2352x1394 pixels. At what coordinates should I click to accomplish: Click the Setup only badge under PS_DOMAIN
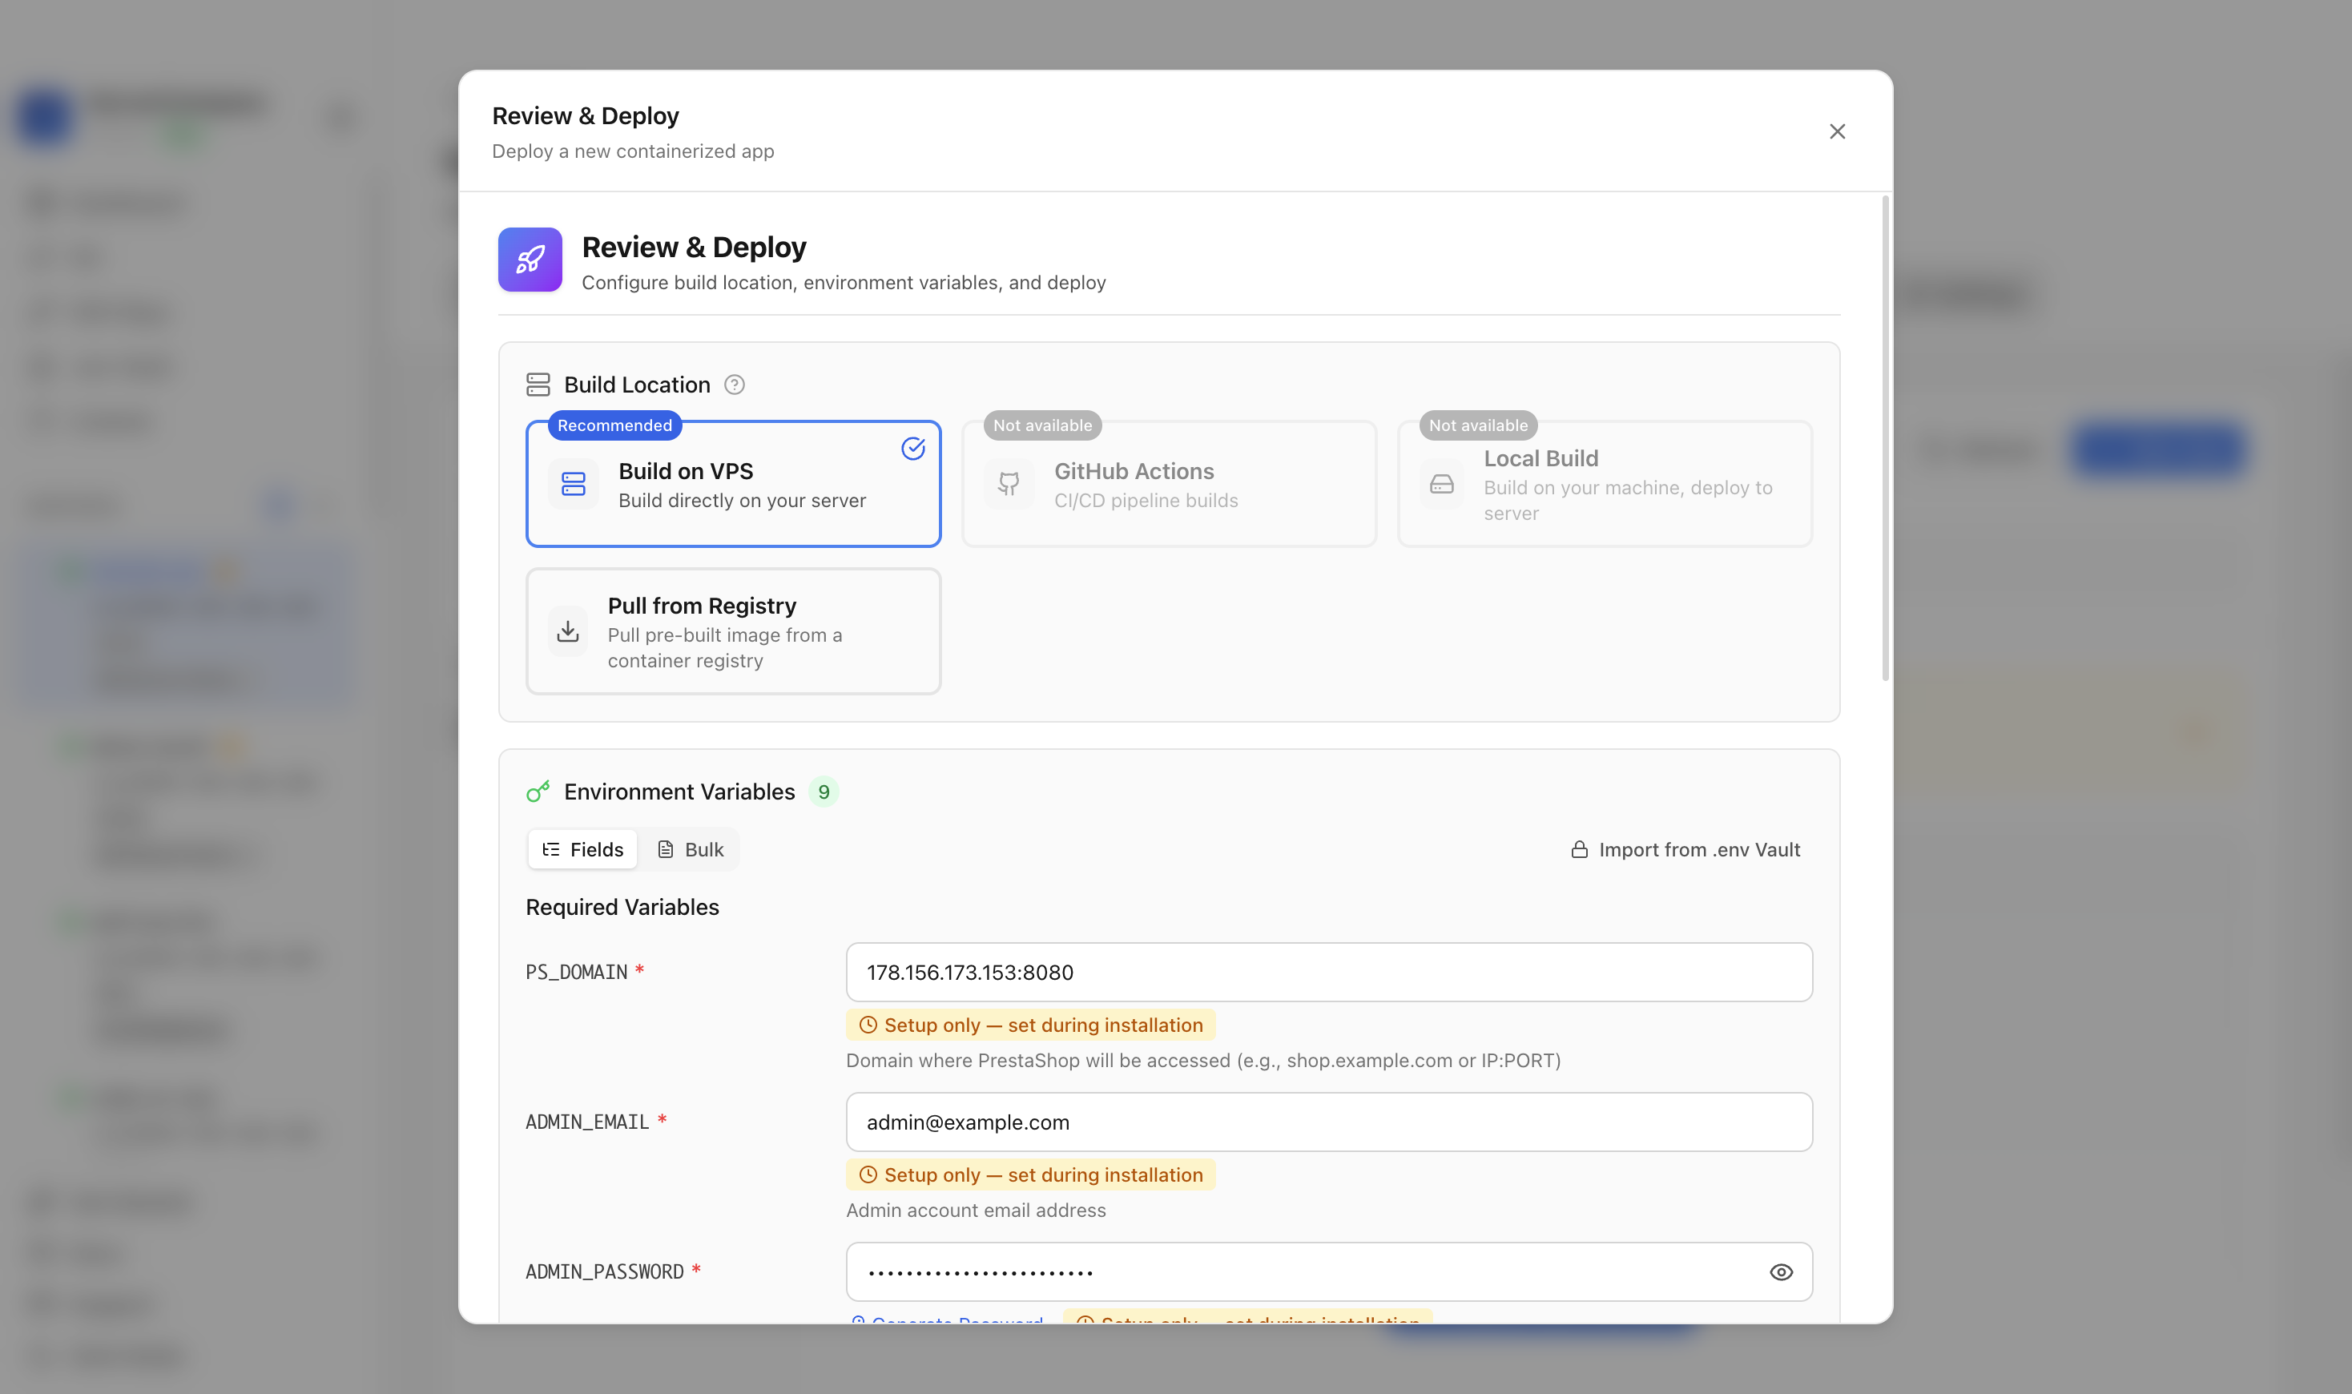click(1030, 1025)
